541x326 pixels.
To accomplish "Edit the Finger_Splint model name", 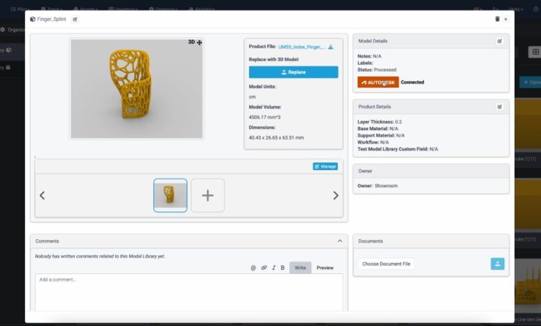I will point(75,19).
